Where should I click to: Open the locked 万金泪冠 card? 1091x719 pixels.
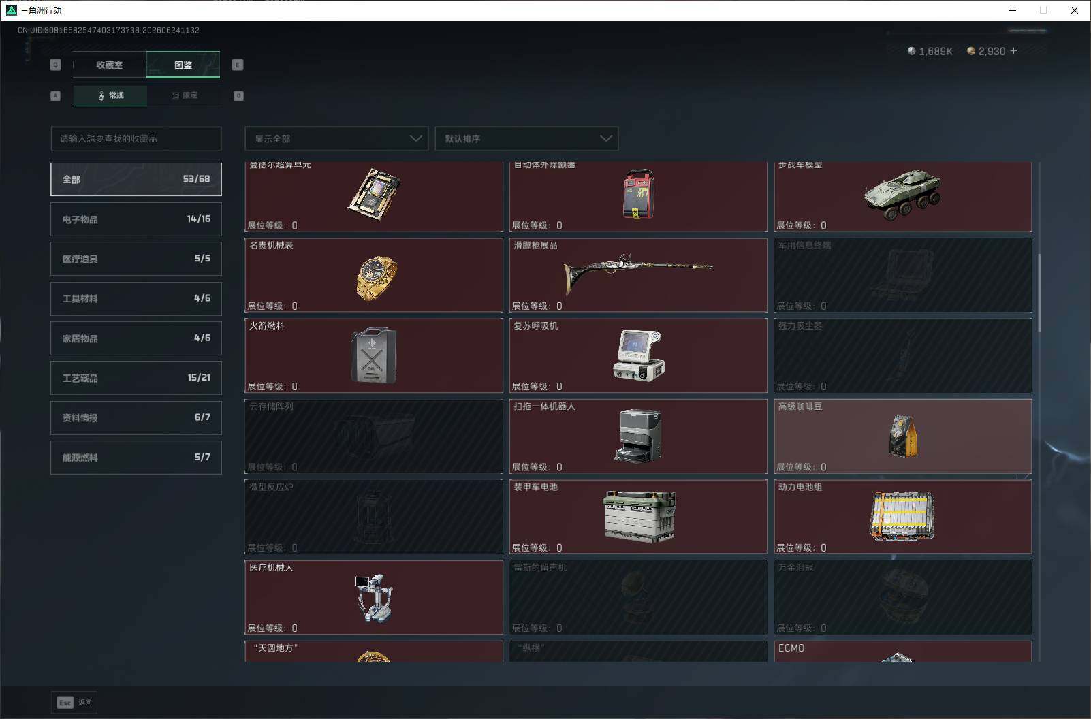coord(903,597)
